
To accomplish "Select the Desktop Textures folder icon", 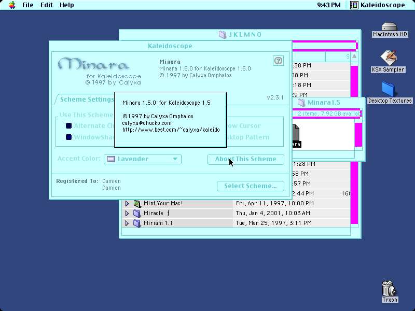I will pyautogui.click(x=388, y=89).
